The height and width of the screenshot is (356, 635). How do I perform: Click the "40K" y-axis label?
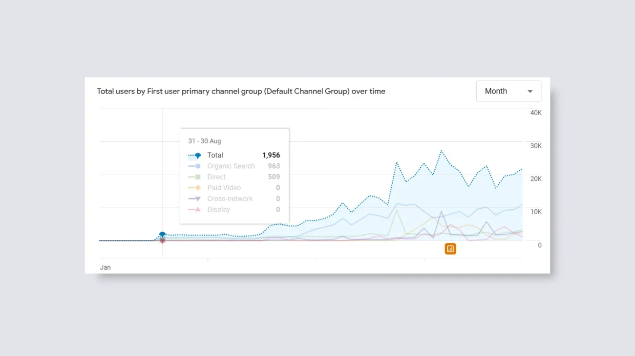tap(536, 113)
